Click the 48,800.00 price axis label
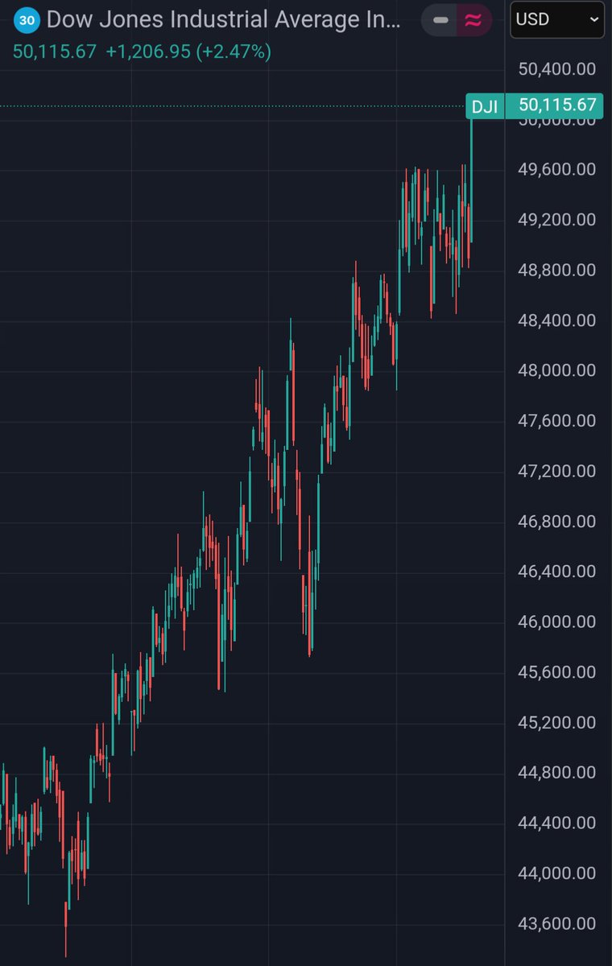The height and width of the screenshot is (966, 612). tap(557, 270)
